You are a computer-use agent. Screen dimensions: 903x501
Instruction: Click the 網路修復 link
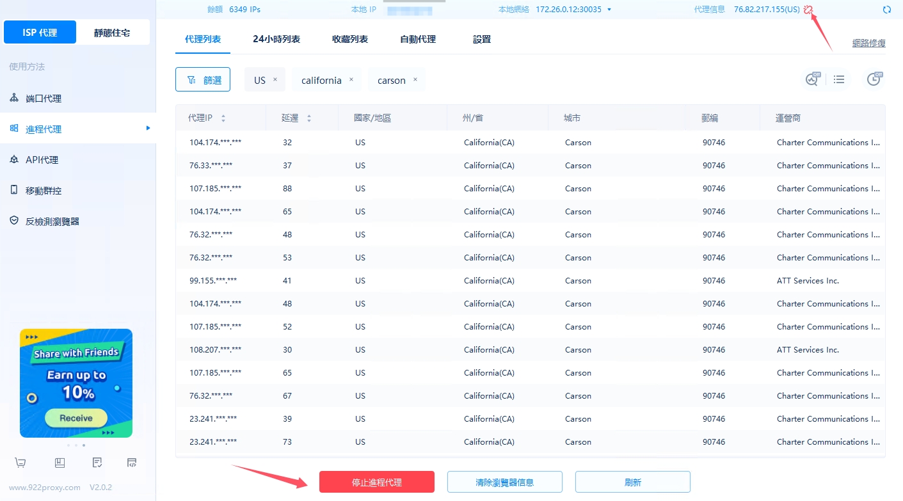tap(868, 43)
